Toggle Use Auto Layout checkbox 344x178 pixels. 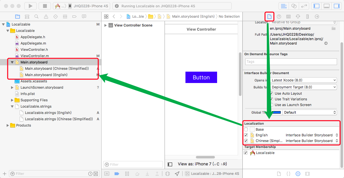click(272, 93)
